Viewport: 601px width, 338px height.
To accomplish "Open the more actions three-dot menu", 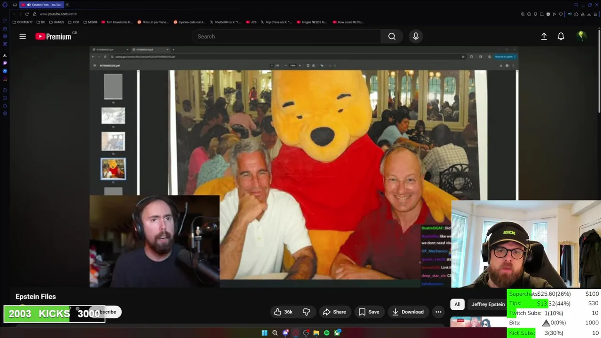I will (x=438, y=312).
